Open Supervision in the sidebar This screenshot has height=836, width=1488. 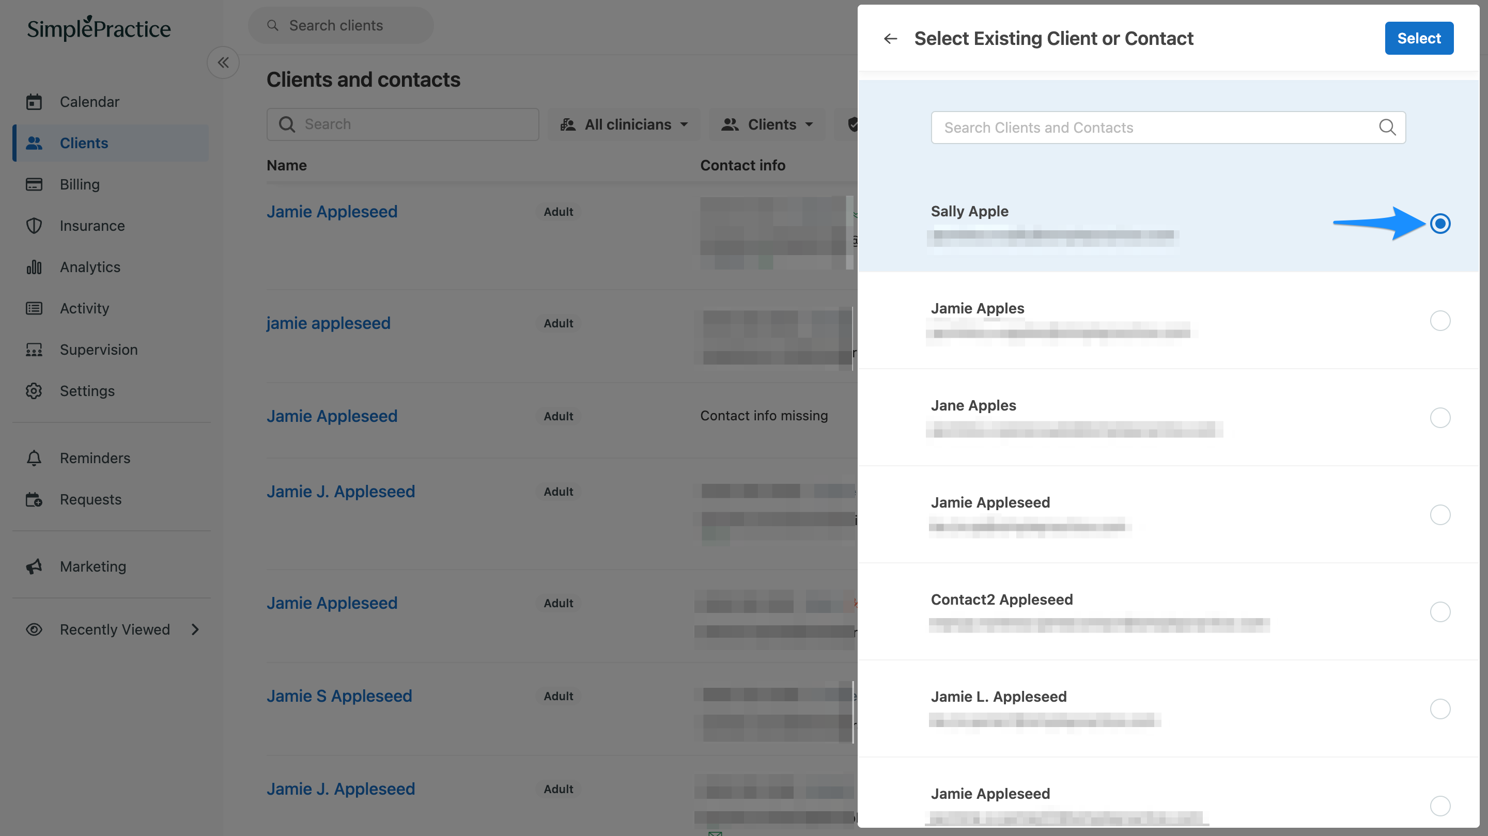click(x=99, y=349)
